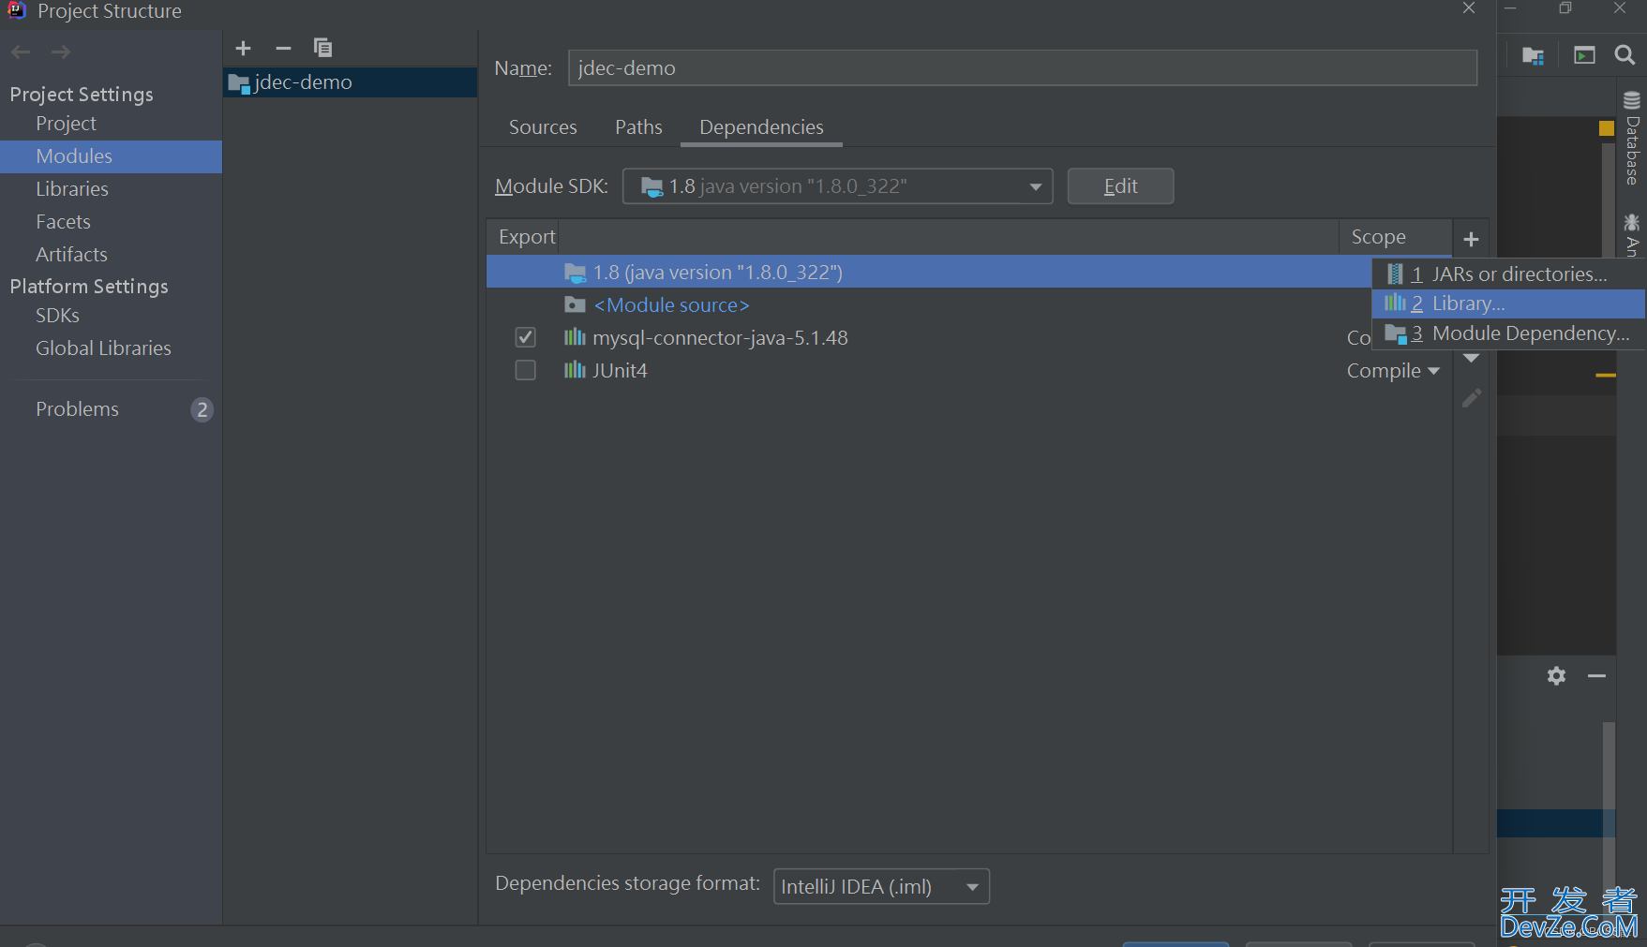Remove selected module with minus icon
Viewport: 1647px width, 947px height.
pyautogui.click(x=283, y=48)
